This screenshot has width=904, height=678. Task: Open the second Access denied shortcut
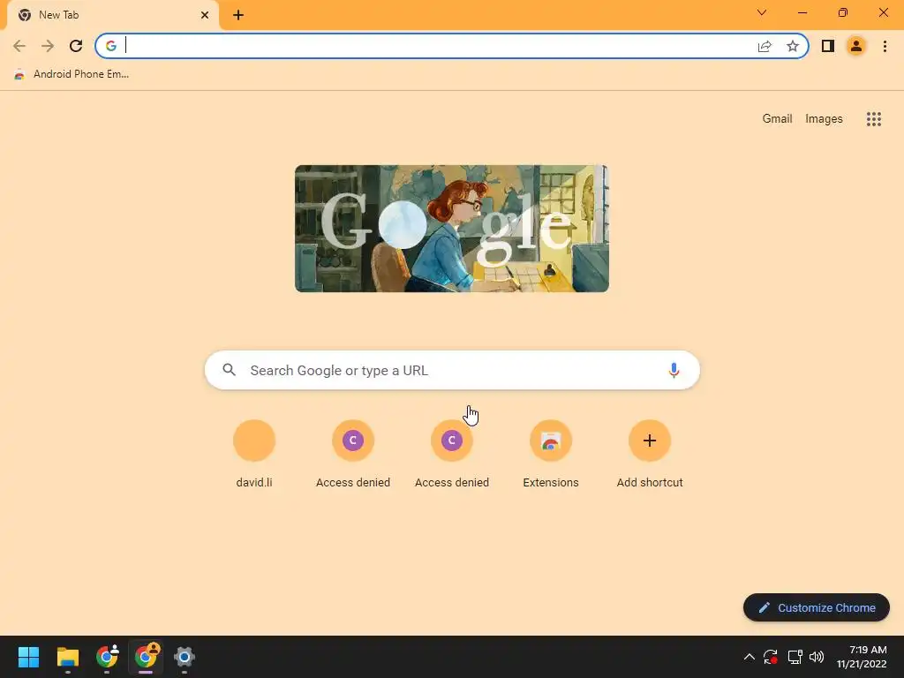pos(452,455)
